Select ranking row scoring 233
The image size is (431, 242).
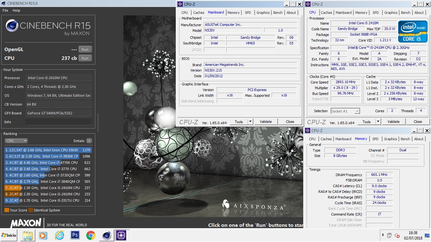[x=48, y=194]
